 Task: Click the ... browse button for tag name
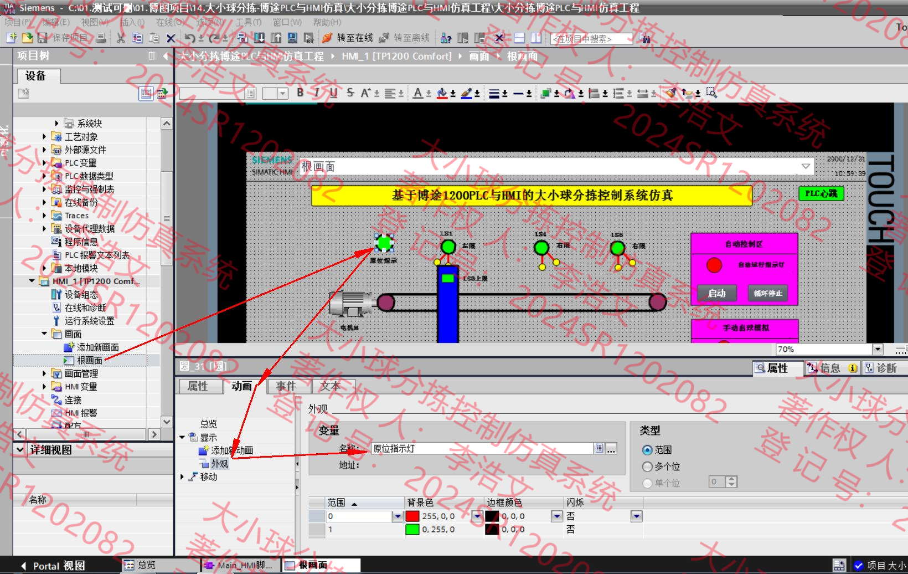tap(611, 448)
